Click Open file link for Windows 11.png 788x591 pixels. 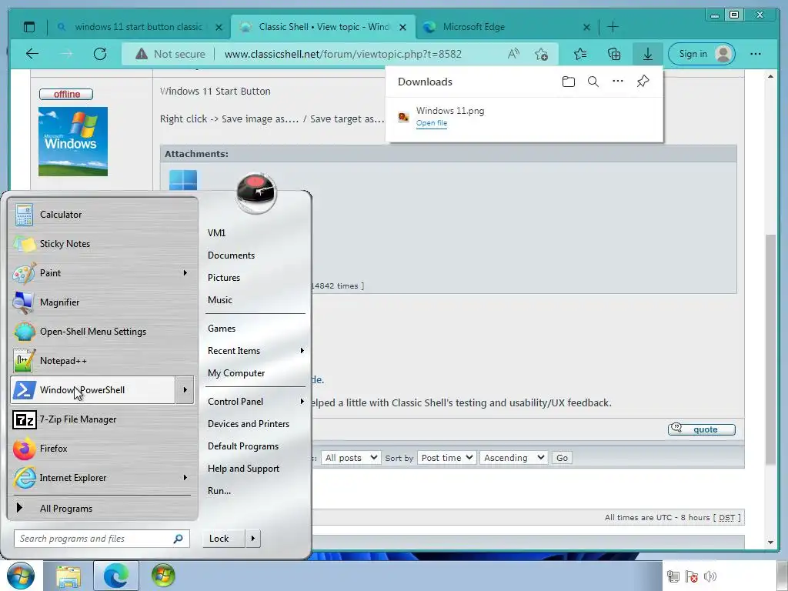[431, 123]
